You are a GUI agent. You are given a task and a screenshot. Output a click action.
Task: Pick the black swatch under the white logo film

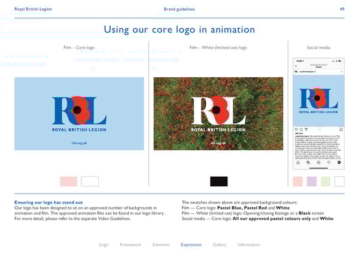click(x=218, y=181)
